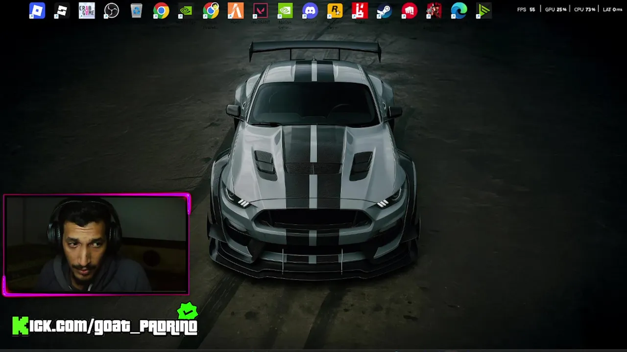This screenshot has height=352, width=627.
Task: Click the GPU 25% overlay readout
Action: (x=555, y=9)
